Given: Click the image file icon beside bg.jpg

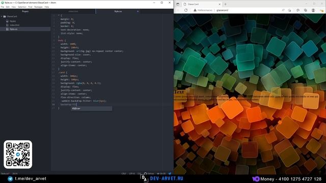Looking at the screenshot, I should pos(7,21).
